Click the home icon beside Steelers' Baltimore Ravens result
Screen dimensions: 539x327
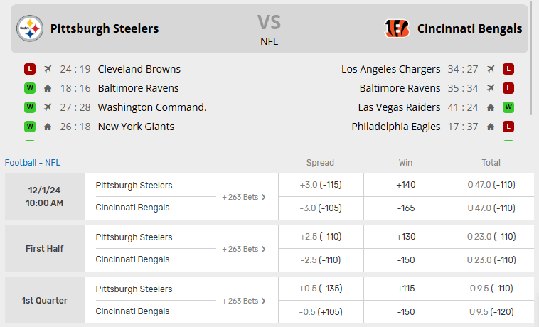(x=48, y=88)
